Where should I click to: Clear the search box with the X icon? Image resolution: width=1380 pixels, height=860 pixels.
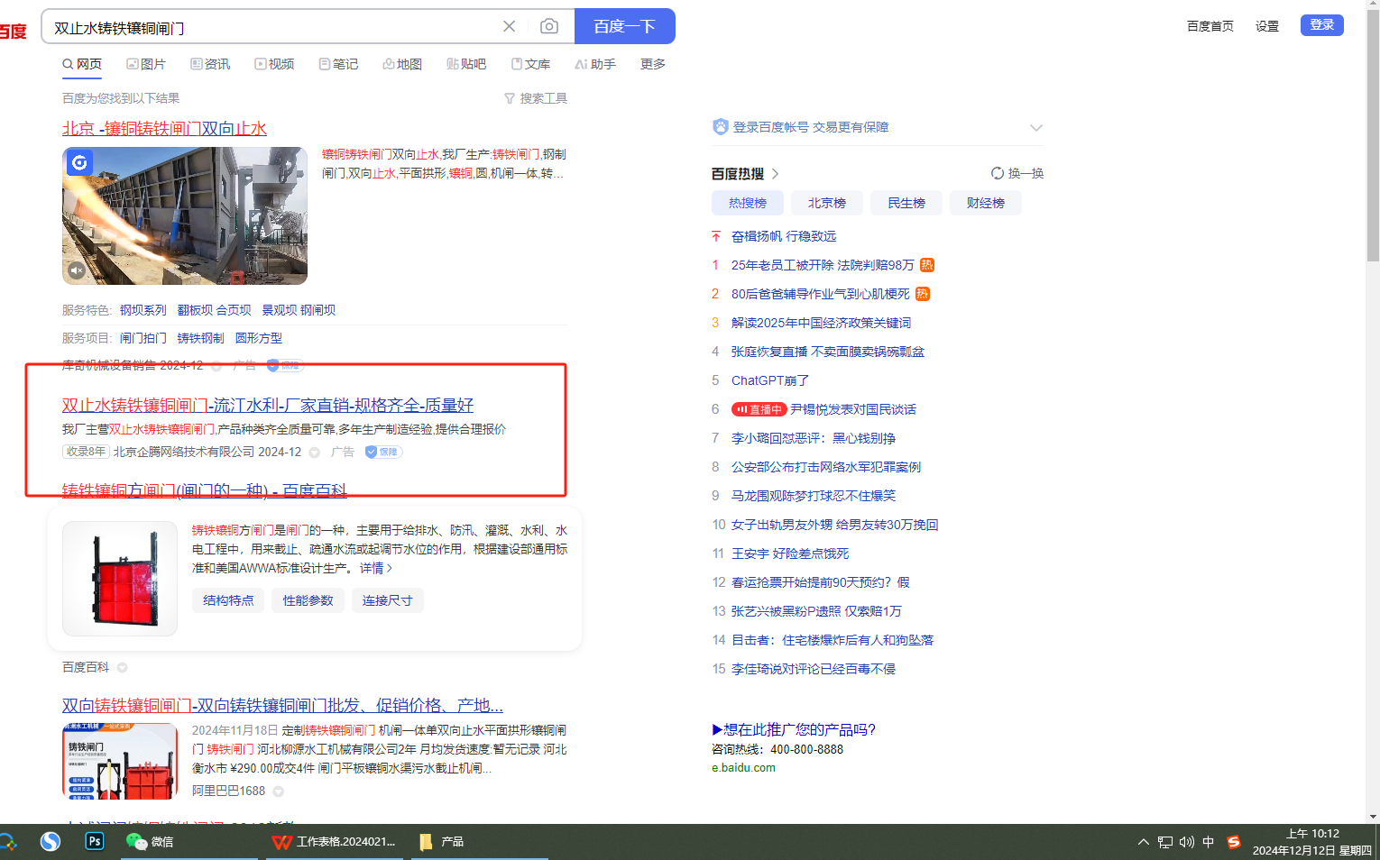510,26
